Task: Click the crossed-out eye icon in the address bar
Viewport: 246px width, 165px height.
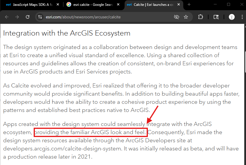Action: [x=177, y=17]
